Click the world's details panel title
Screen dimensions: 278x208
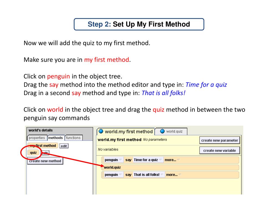point(41,130)
